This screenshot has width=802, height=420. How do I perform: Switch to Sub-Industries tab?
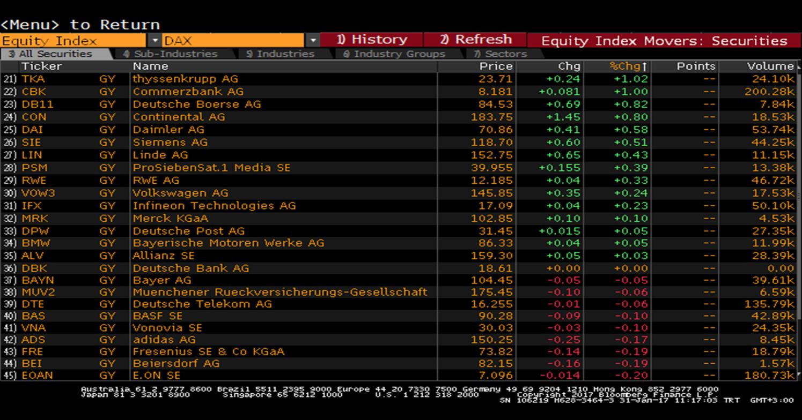[170, 54]
